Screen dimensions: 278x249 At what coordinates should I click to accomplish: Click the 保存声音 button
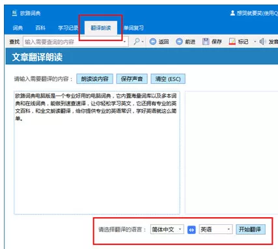(x=132, y=79)
